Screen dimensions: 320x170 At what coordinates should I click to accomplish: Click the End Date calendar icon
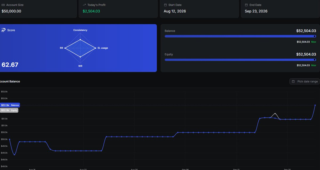[246, 5]
